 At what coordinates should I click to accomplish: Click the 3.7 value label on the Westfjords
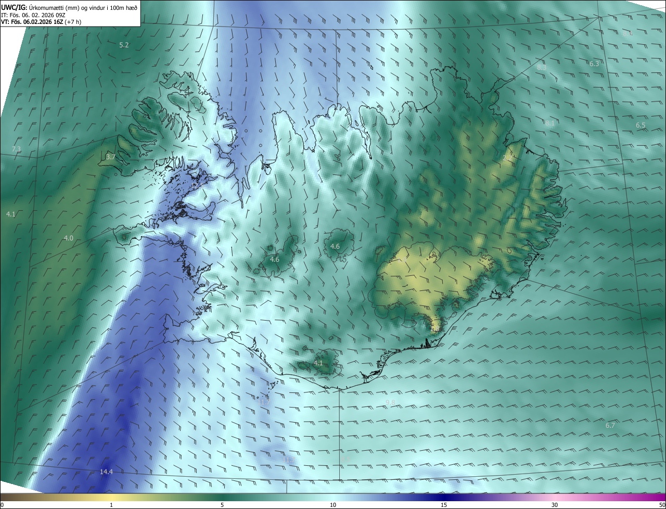click(110, 157)
